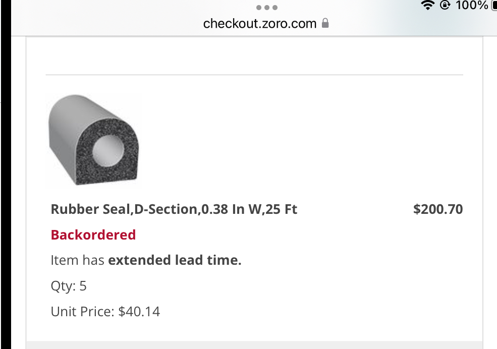Click the blank address bar area left of the URL
The height and width of the screenshot is (349, 497).
(x=101, y=23)
